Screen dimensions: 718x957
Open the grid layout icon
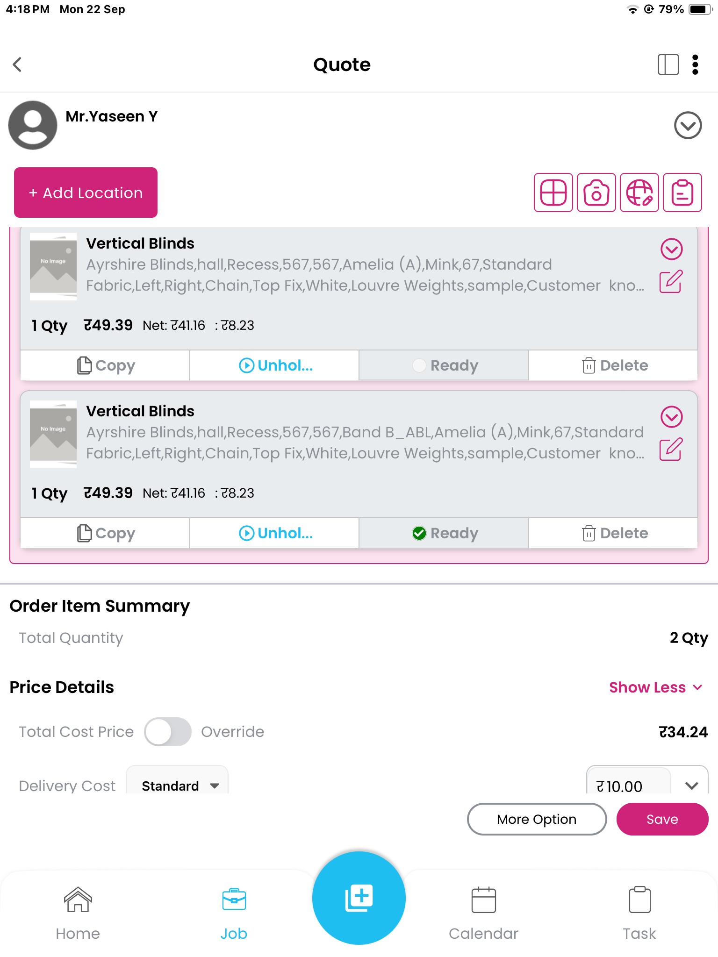[x=553, y=193]
